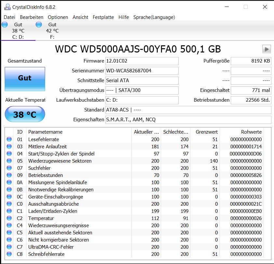Select the F: disk tab at 42 °C

tap(52, 31)
